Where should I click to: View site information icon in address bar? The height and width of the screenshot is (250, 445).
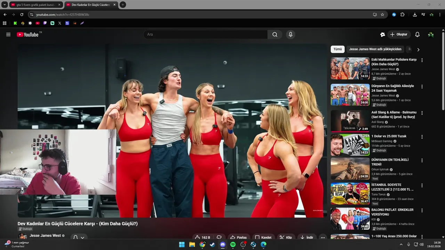32,15
